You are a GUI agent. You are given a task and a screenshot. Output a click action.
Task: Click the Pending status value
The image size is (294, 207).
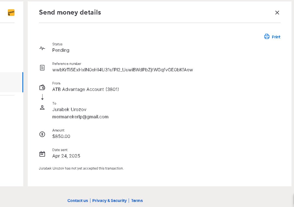pos(61,50)
